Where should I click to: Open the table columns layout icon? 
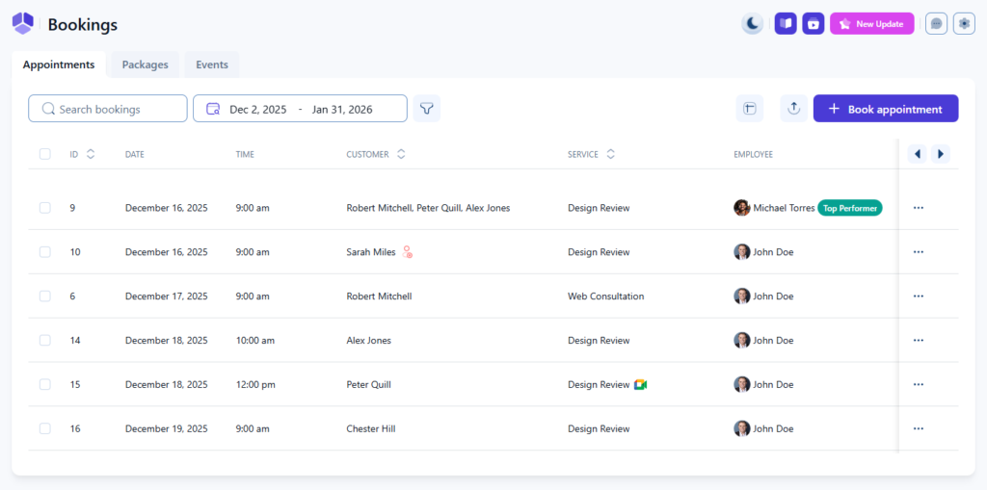pyautogui.click(x=749, y=109)
